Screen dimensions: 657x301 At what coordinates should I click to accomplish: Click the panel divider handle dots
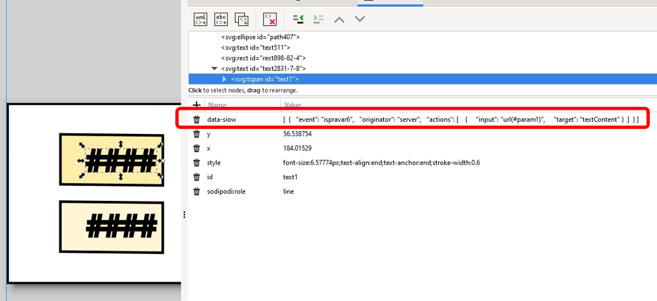[184, 215]
